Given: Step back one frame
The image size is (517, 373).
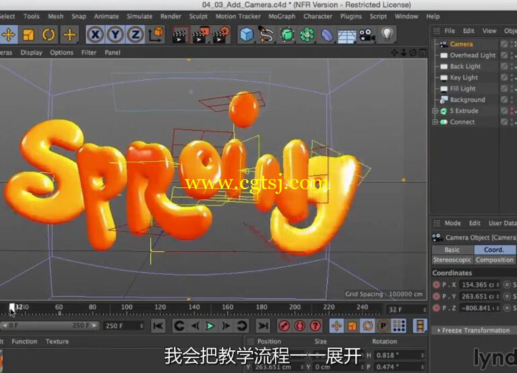Looking at the screenshot, I should (x=195, y=326).
